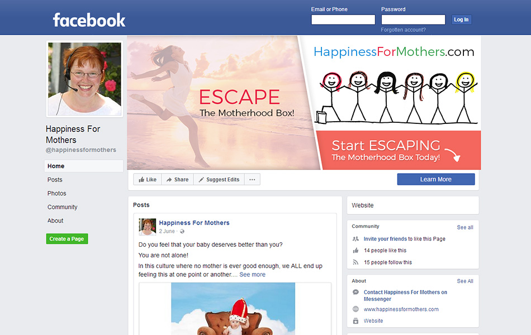Screen dimensions: 531x335
Task: Click the 15 people follow this text
Action: (388, 262)
